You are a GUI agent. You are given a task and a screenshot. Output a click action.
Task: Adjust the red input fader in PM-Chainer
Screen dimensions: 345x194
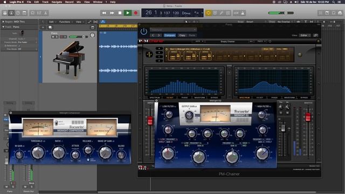(x=150, y=121)
